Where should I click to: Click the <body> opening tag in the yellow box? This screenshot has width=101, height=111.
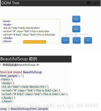coord(7,24)
